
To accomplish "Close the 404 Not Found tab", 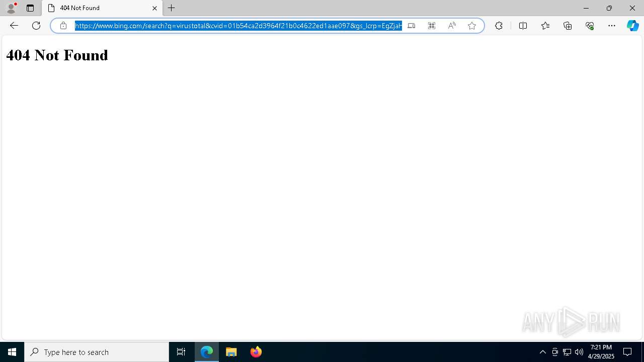I will coord(154,8).
